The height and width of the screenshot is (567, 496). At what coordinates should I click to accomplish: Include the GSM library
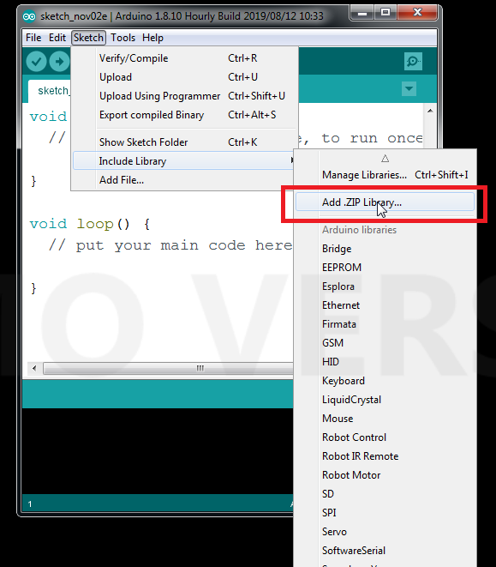pos(385,343)
